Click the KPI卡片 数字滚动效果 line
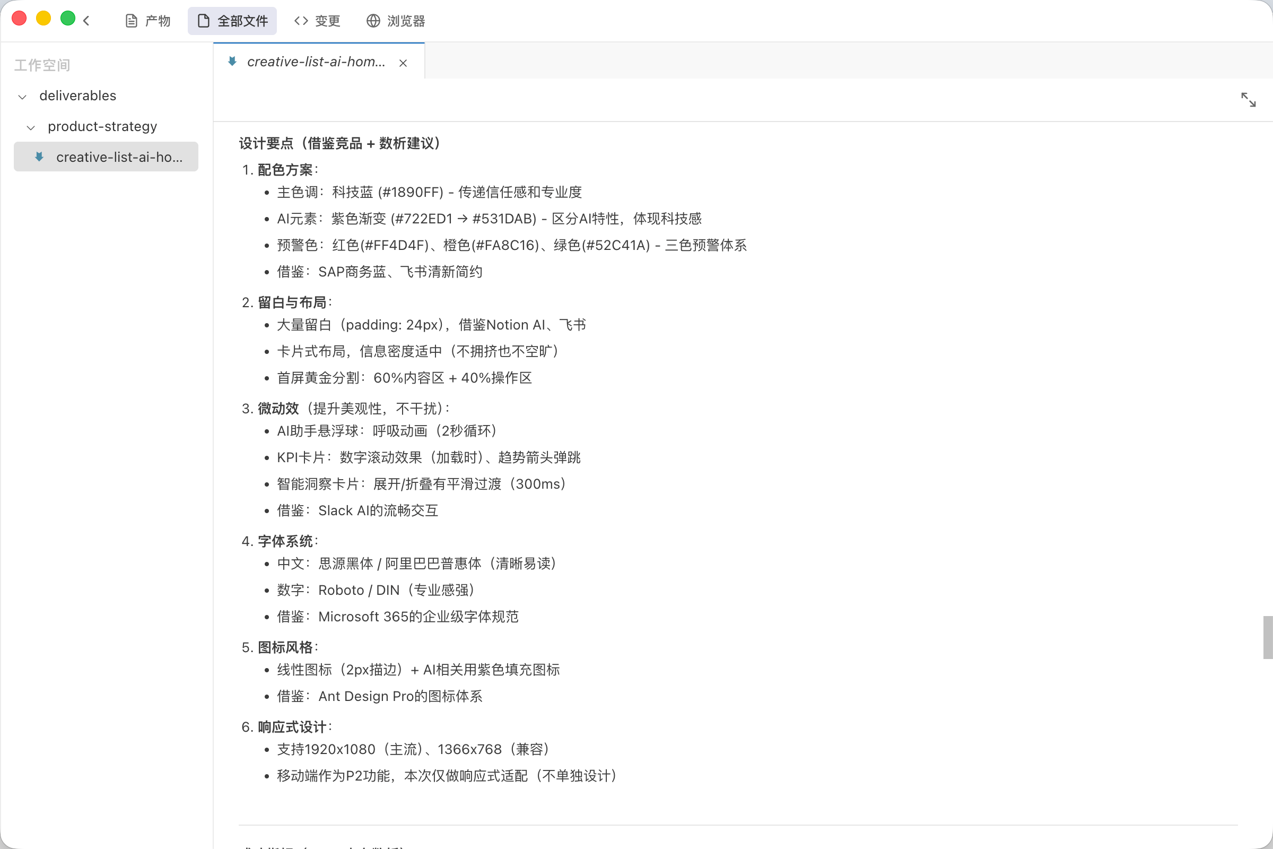Viewport: 1273px width, 849px height. tap(429, 457)
